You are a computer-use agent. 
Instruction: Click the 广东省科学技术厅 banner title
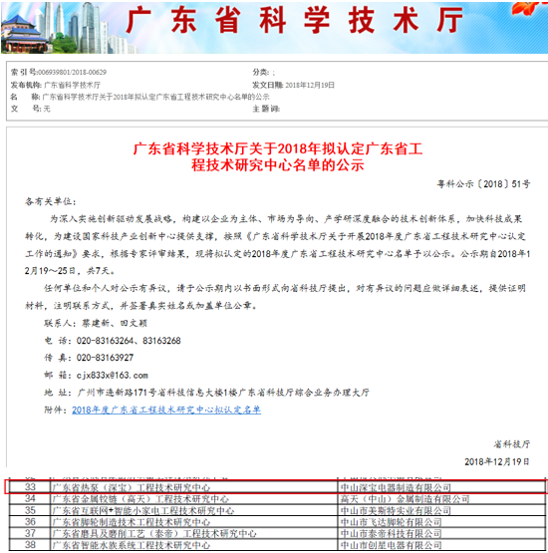(x=295, y=21)
